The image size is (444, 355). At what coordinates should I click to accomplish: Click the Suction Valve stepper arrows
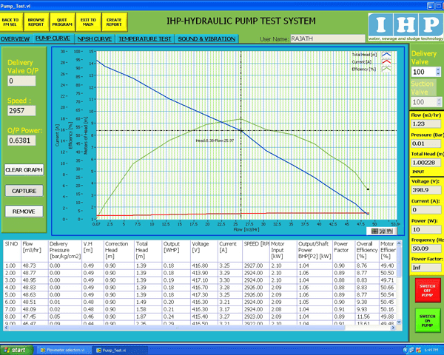coord(437,101)
